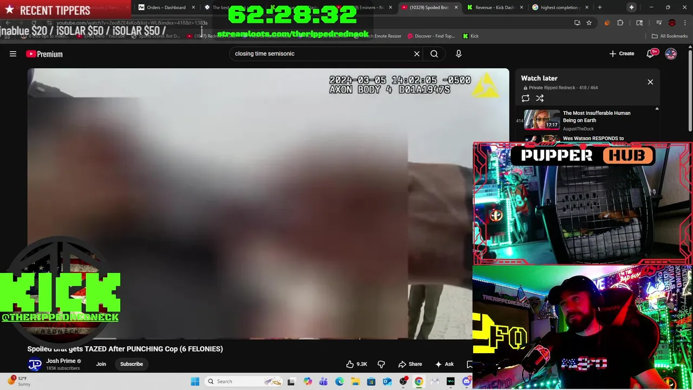This screenshot has height=390, width=693.
Task: Open Windows Start menu
Action: tap(195, 381)
